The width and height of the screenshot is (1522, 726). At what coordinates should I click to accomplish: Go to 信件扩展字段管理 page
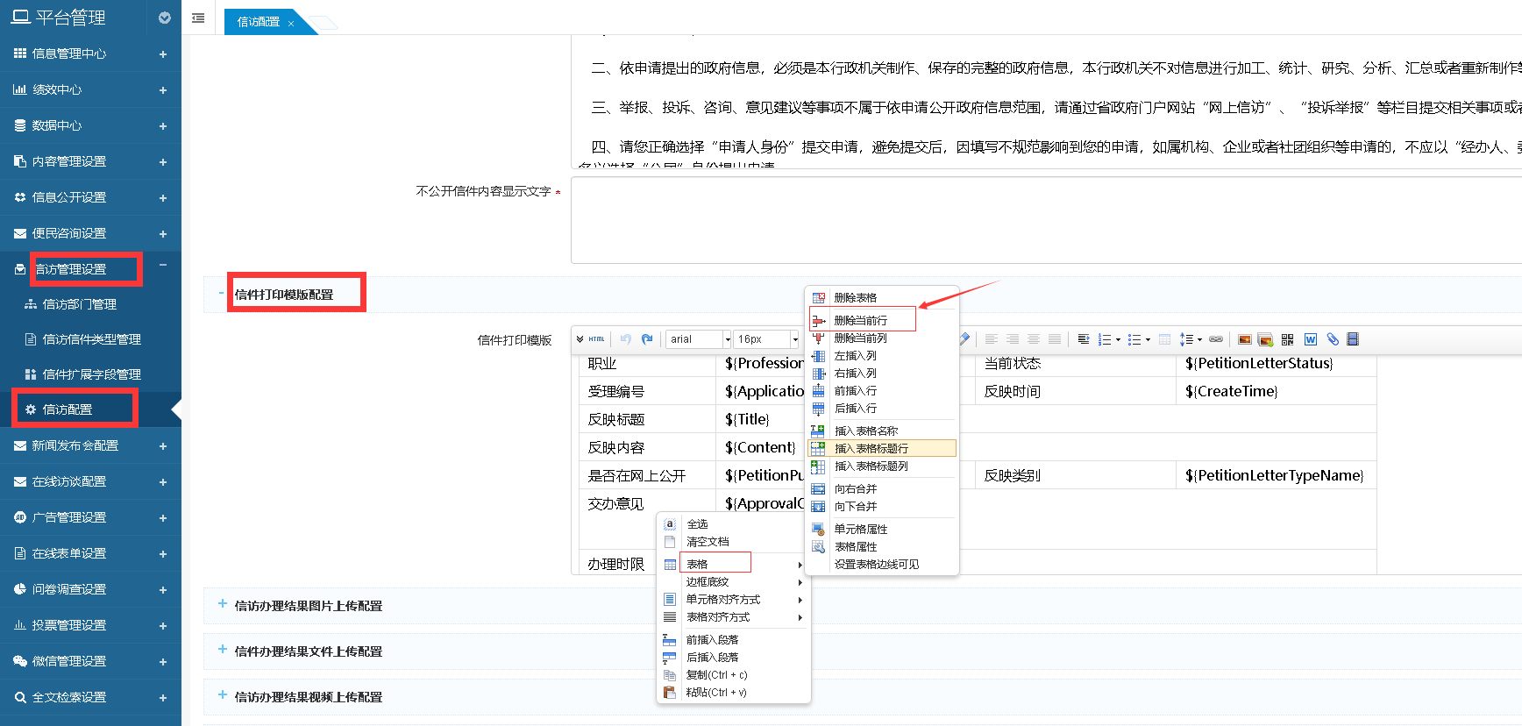pos(91,374)
